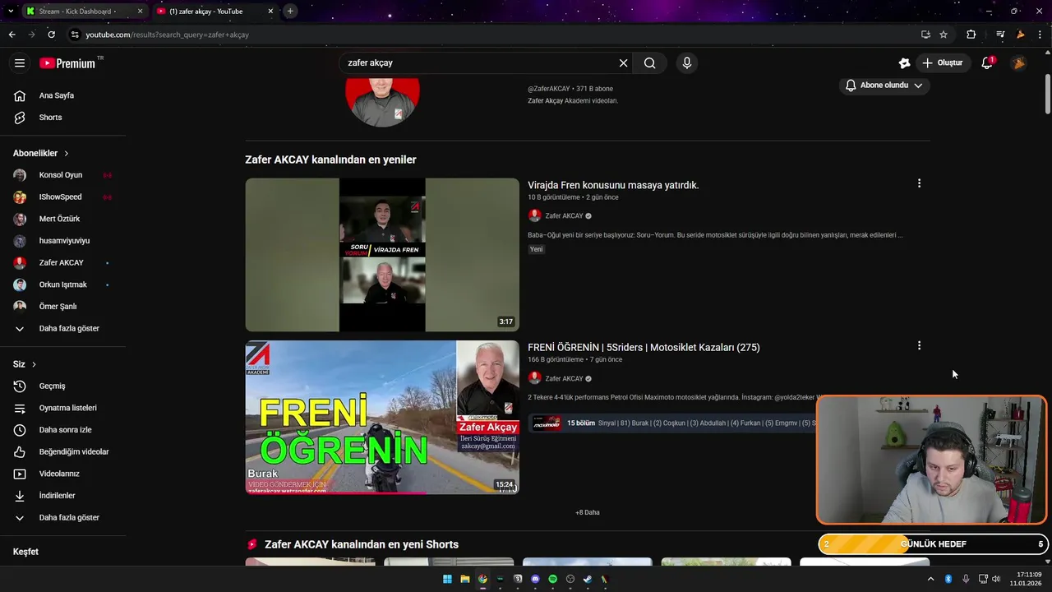
Task: Open title Virajda Fren konusunu masaya yatırdık
Action: pos(613,185)
